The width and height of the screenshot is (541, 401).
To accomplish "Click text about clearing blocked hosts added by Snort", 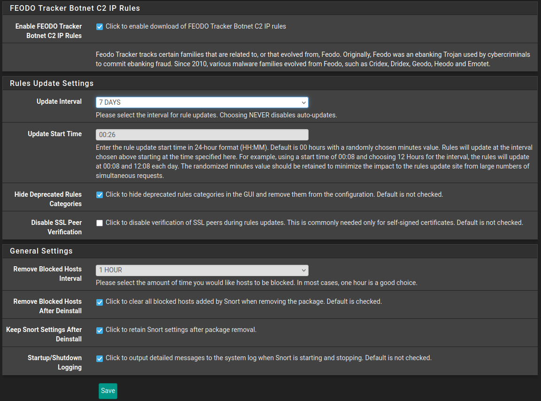I will pyautogui.click(x=244, y=301).
